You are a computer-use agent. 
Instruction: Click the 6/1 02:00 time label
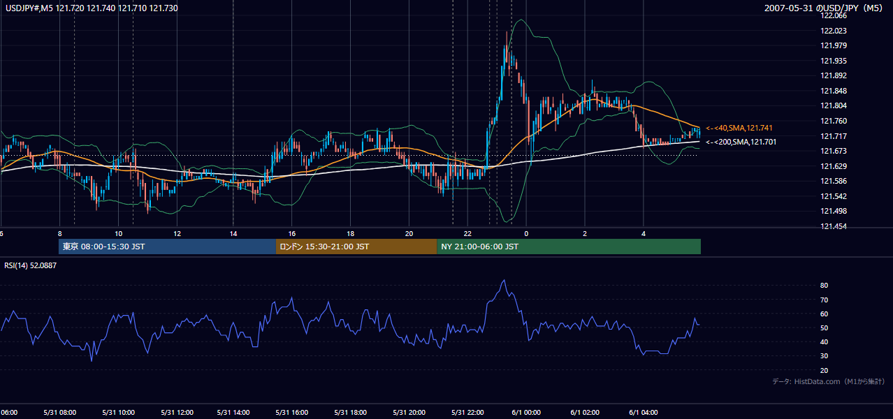(x=585, y=413)
